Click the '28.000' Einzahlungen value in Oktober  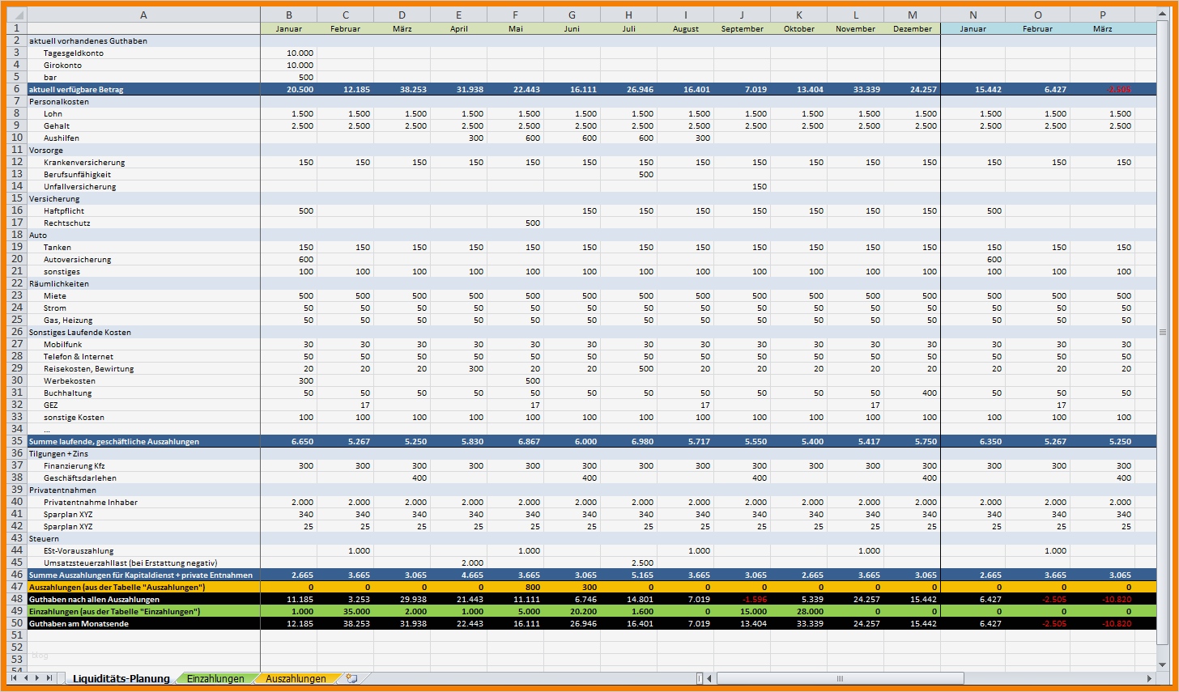(x=798, y=611)
